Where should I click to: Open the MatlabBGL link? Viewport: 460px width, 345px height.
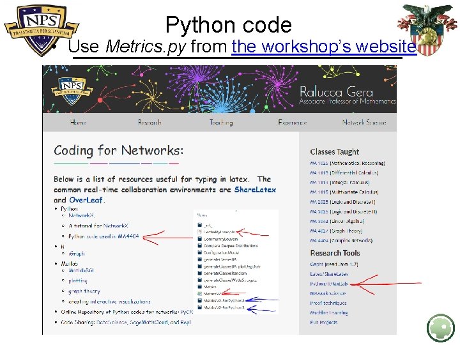81,270
